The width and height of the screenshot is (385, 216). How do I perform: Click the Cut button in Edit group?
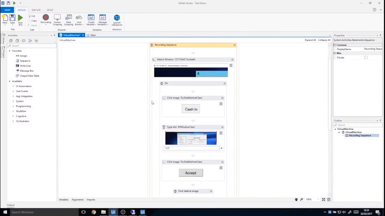coord(32,16)
